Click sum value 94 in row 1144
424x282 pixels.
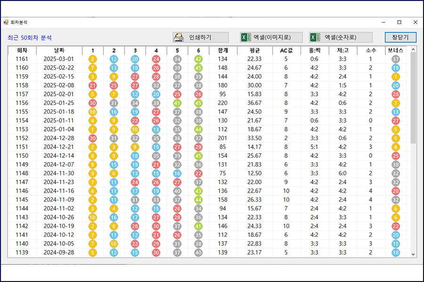222,209
